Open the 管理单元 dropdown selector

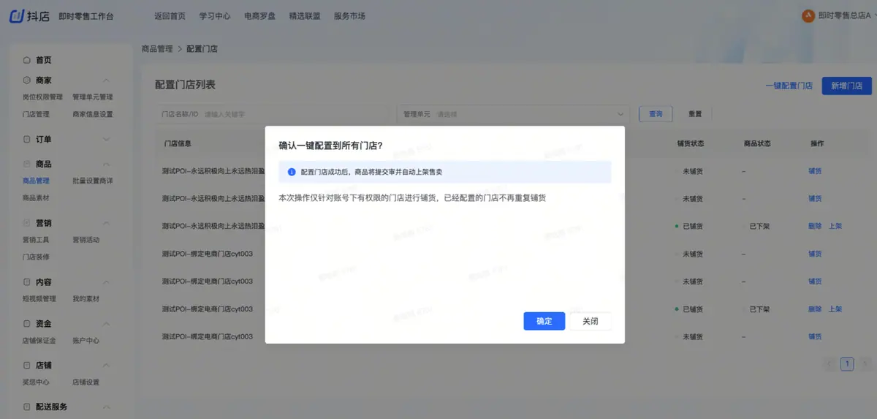(513, 114)
